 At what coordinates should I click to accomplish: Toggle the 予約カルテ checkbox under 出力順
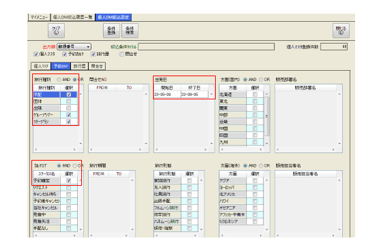tap(65, 54)
